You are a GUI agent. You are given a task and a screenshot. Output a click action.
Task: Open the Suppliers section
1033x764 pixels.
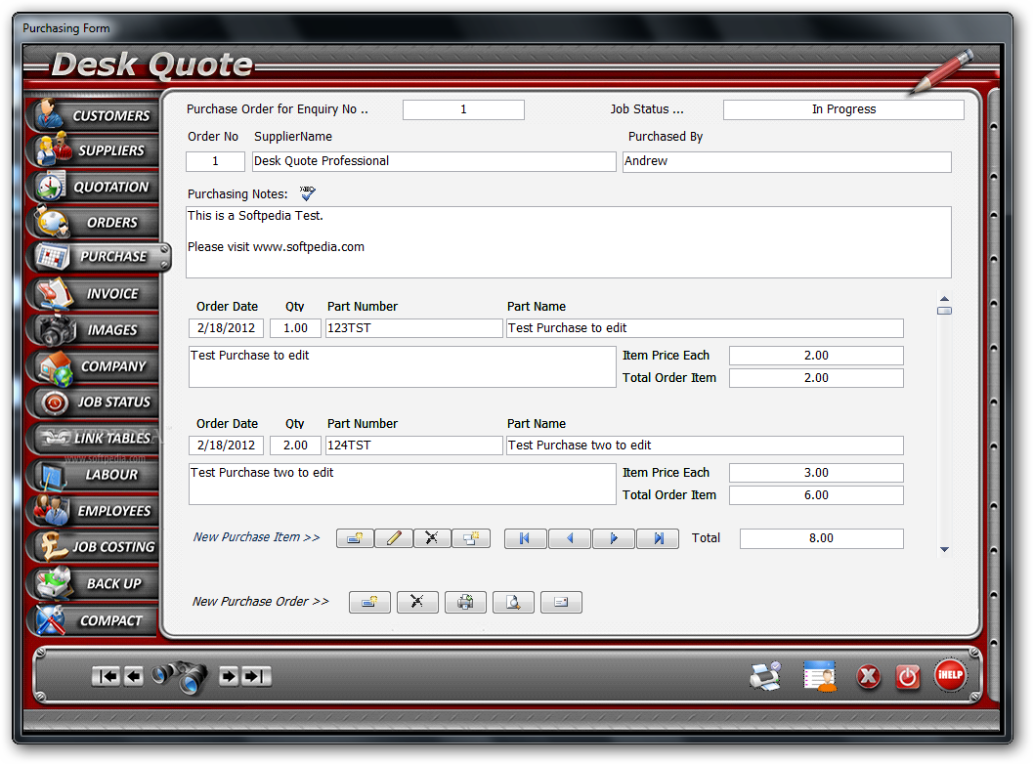94,150
